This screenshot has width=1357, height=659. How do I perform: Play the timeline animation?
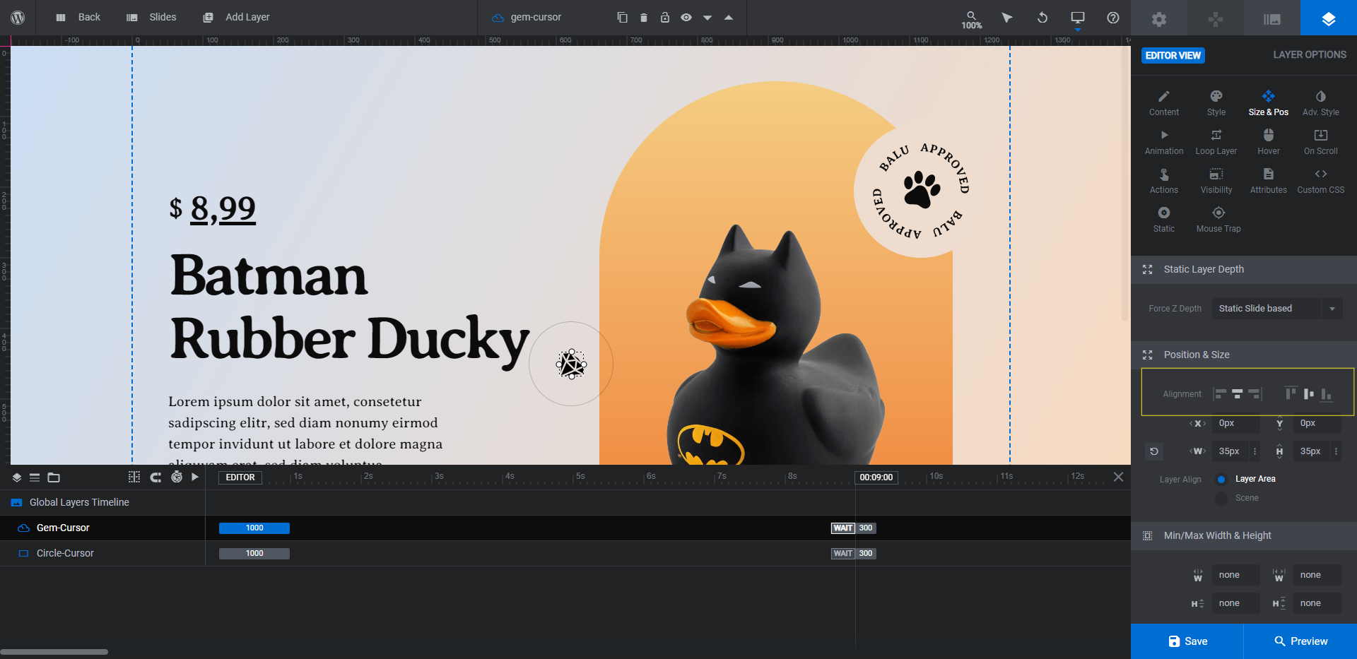[x=195, y=477]
